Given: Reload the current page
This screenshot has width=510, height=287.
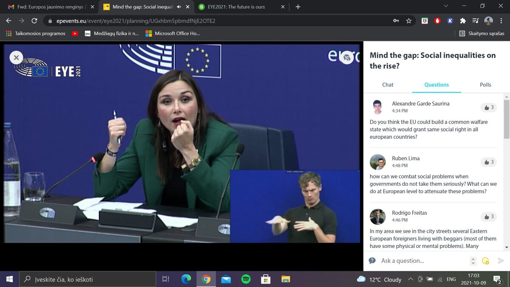Looking at the screenshot, I should pos(34,20).
